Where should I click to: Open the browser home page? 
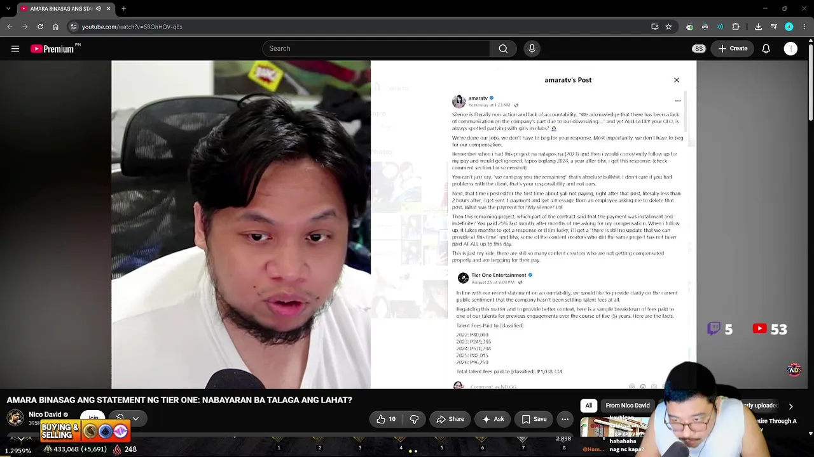(x=55, y=27)
